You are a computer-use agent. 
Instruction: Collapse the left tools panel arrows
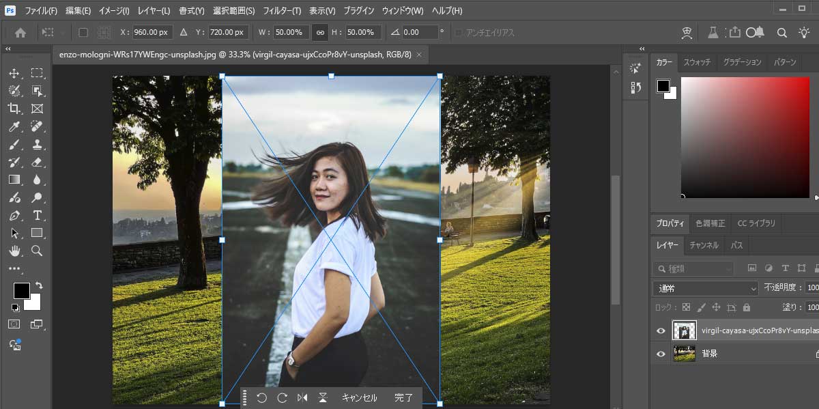point(8,49)
